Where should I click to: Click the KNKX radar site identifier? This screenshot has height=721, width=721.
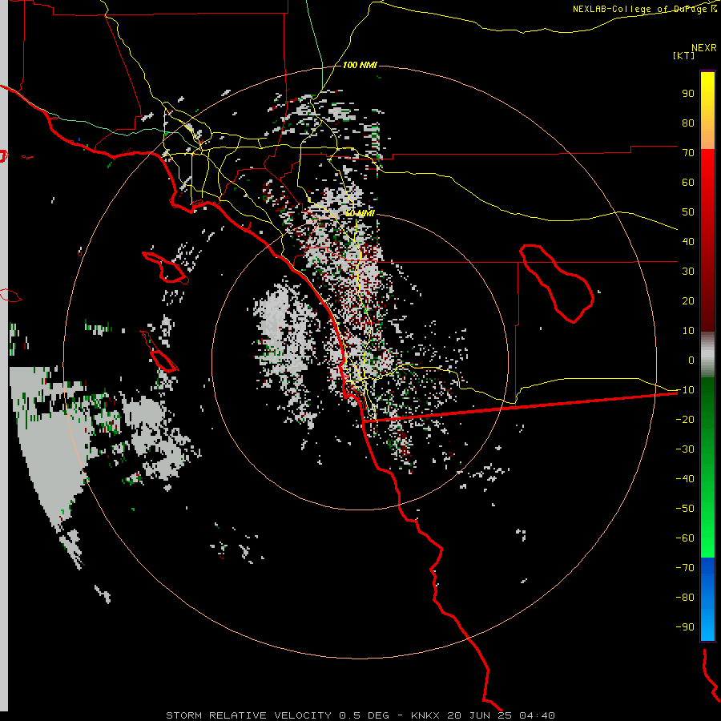click(x=425, y=715)
